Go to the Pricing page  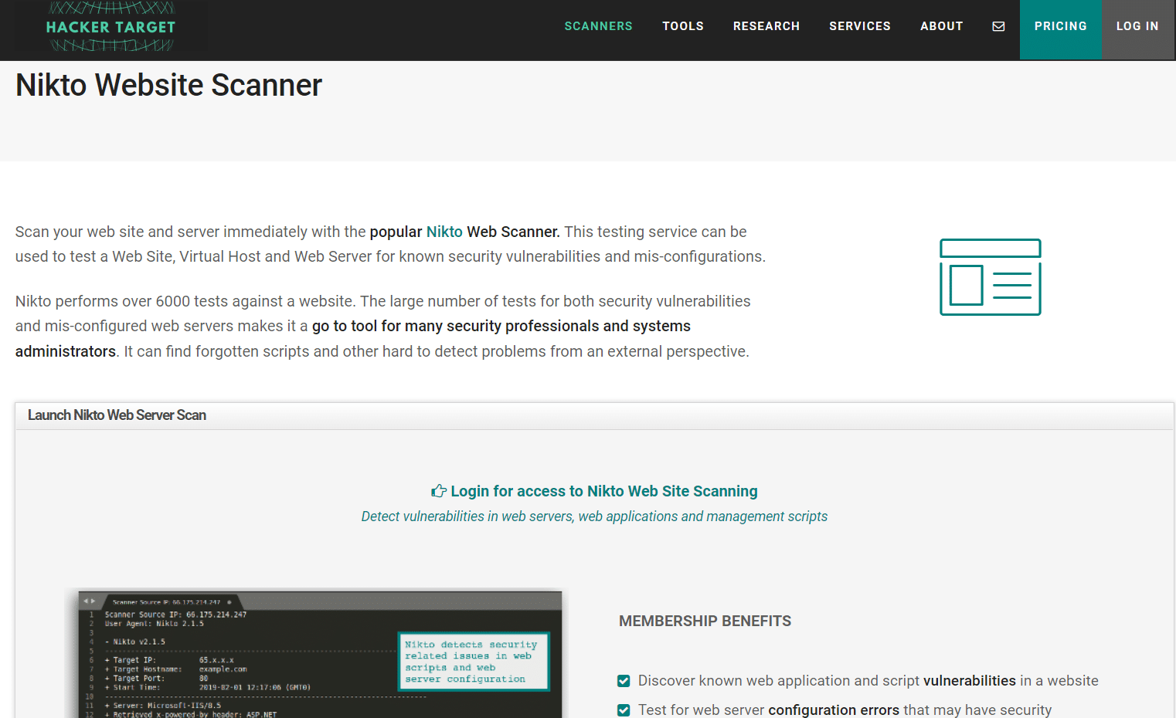tap(1060, 29)
